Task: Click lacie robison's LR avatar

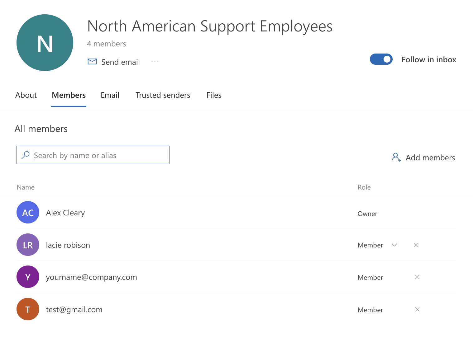Action: point(28,245)
